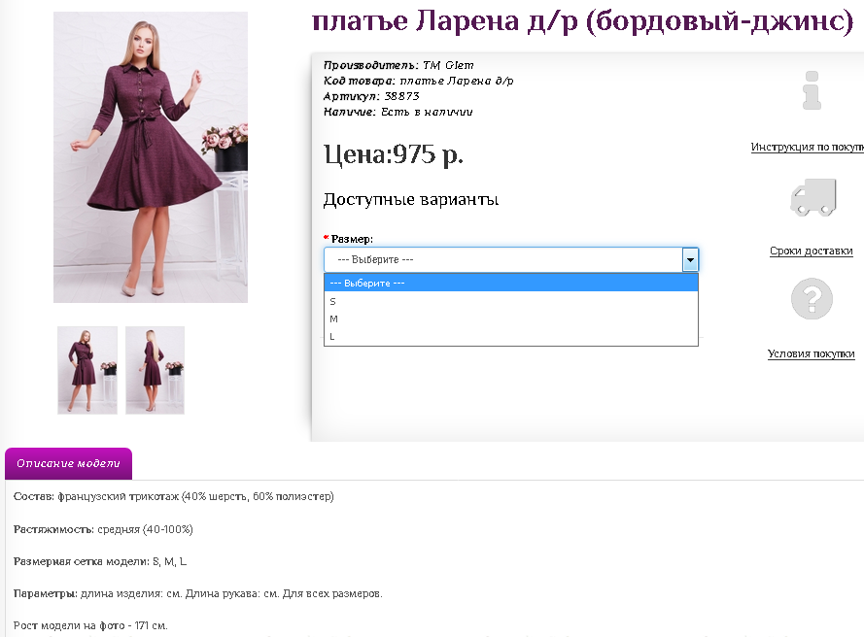
Task: Click the delivery truck icon
Action: click(812, 197)
